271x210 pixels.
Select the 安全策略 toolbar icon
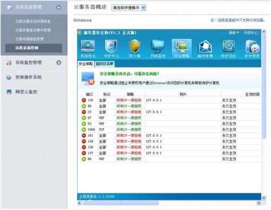pos(182,48)
